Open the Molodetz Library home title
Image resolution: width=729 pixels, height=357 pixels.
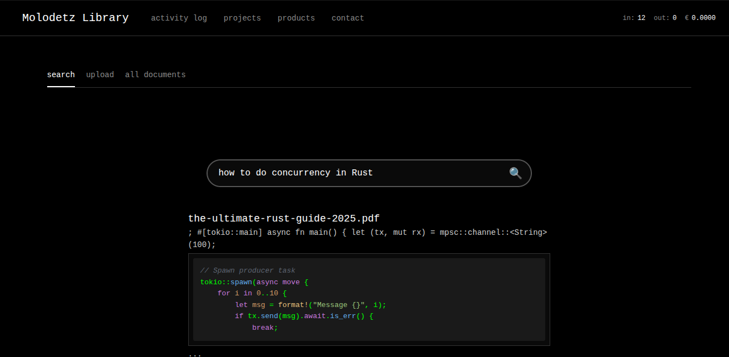pyautogui.click(x=75, y=18)
